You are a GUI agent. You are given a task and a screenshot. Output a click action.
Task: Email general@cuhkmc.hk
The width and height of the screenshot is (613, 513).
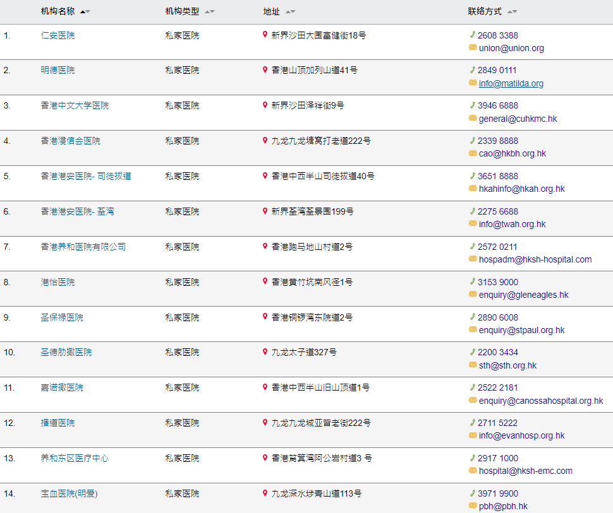click(x=518, y=119)
